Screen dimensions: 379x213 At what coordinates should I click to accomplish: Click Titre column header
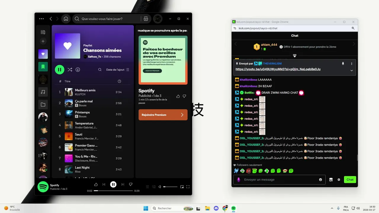pyautogui.click(x=68, y=81)
